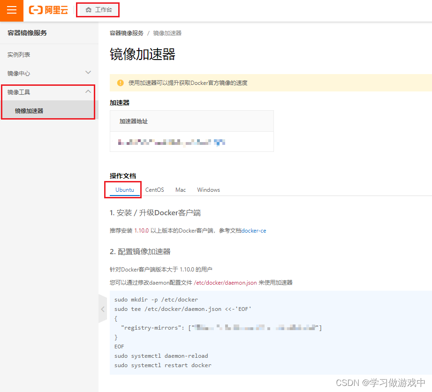This screenshot has width=432, height=392.
Task: Click the 'sudo mkdir -p /etc/docker' line
Action: pyautogui.click(x=156, y=300)
